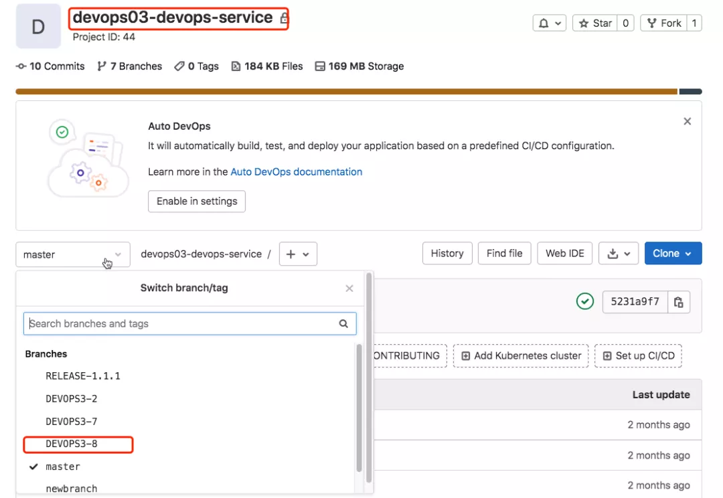Click Project ID: 44 text
Viewport: 723px width, 498px height.
[x=104, y=37]
